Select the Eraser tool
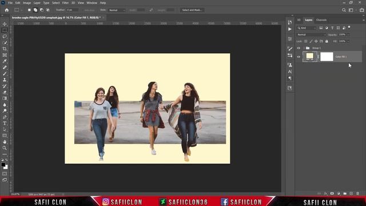This screenshot has width=366, height=206. 5,92
